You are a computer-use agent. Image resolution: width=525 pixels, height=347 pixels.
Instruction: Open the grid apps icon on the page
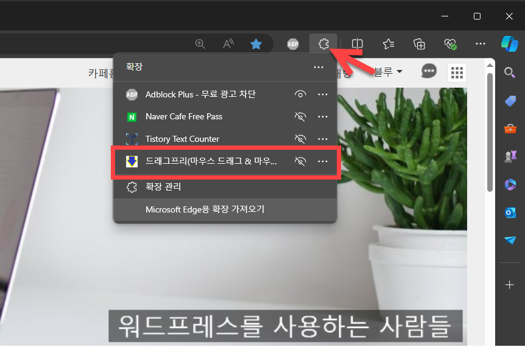click(x=457, y=72)
